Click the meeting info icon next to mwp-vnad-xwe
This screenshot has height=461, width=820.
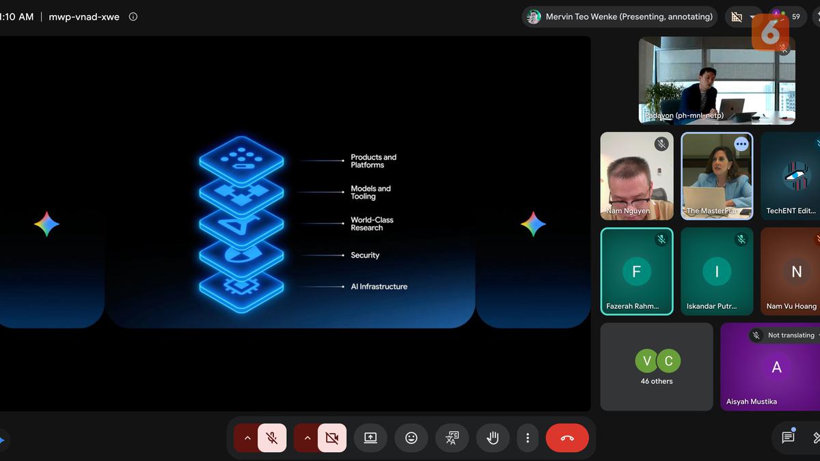133,17
